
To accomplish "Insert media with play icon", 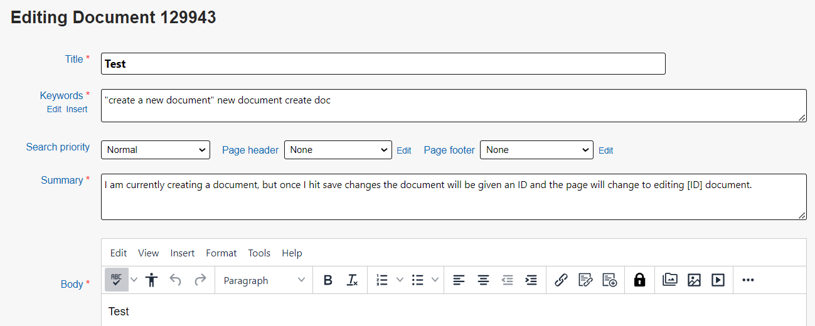I will point(718,280).
